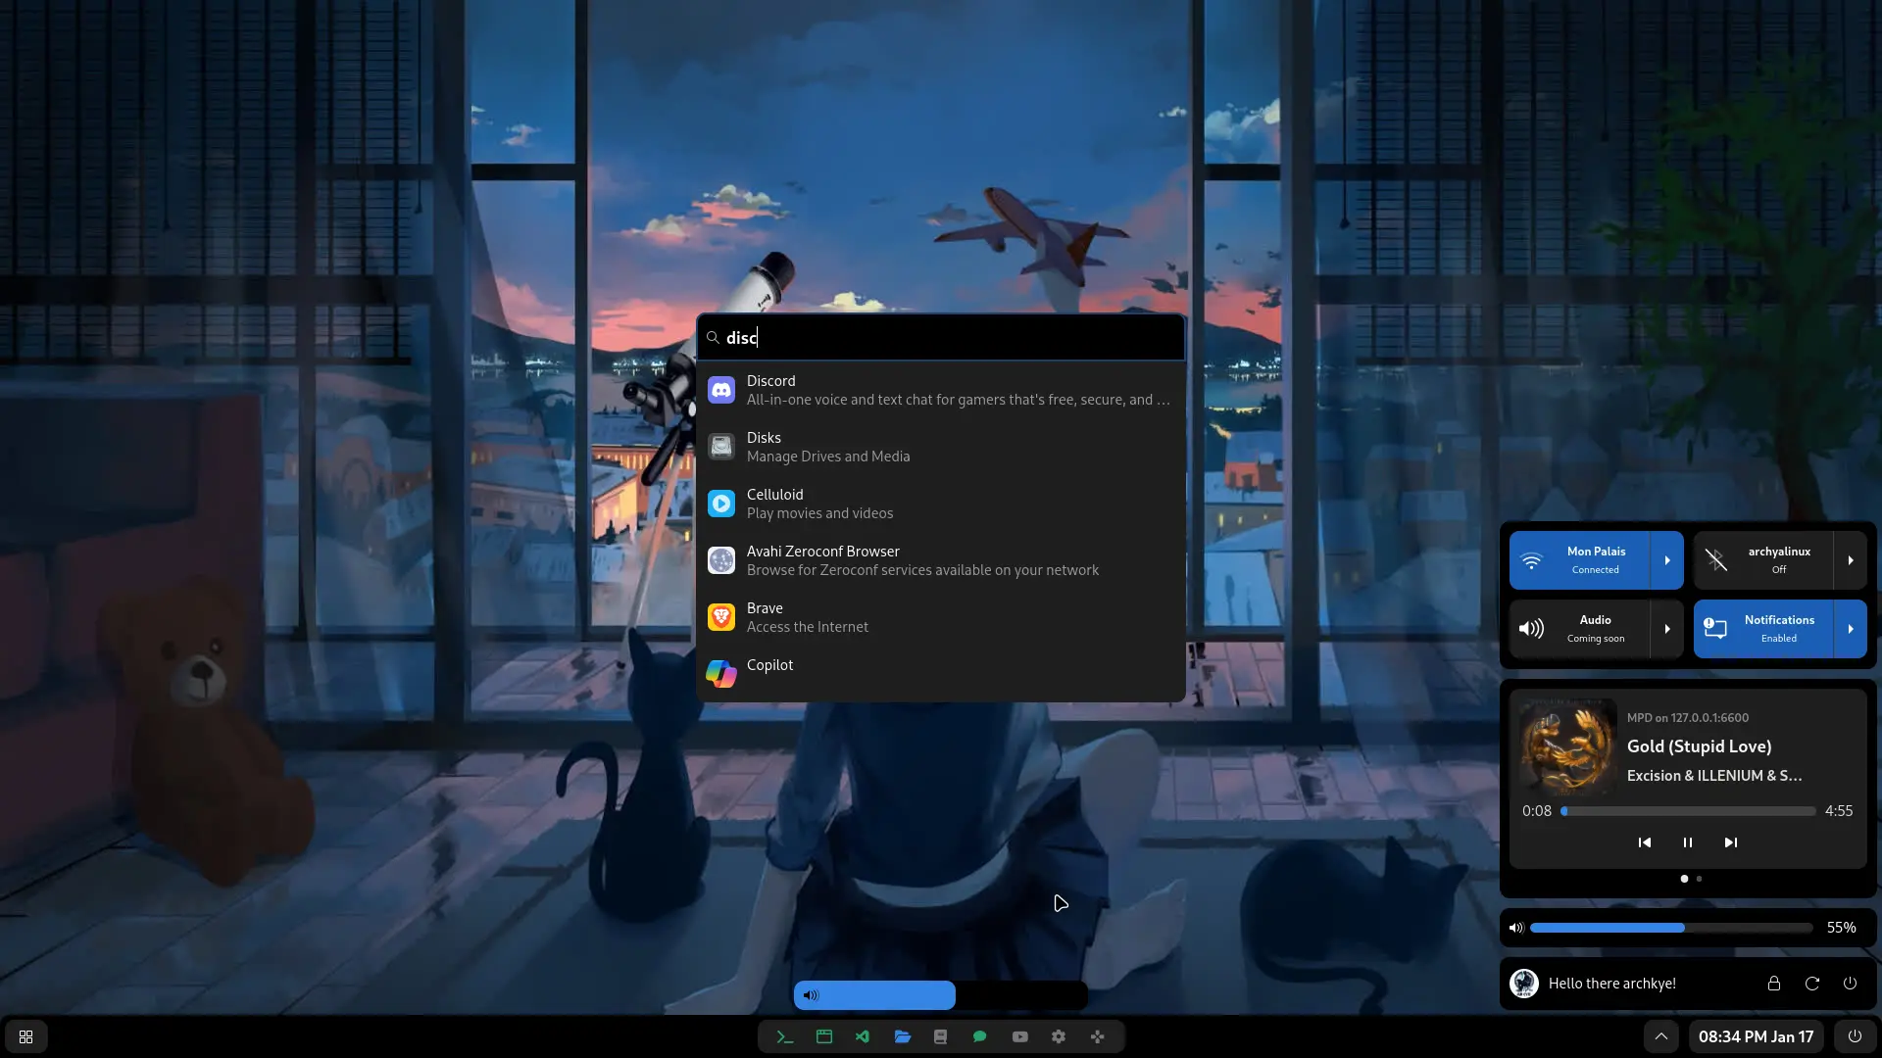Image resolution: width=1882 pixels, height=1058 pixels.
Task: Toggle the archyalinux Bluetooth tile
Action: pyautogui.click(x=1763, y=560)
